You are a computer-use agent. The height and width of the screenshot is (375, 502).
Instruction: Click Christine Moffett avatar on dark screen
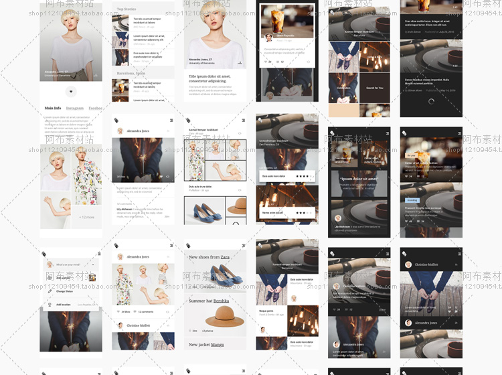pos(408,265)
